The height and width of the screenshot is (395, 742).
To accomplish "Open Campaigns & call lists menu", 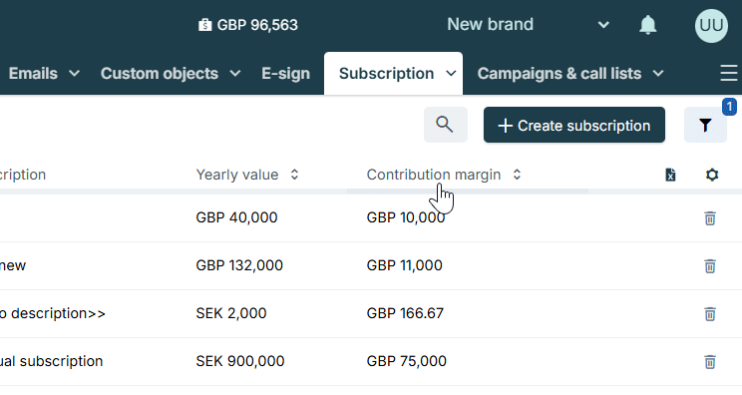I will [x=559, y=74].
